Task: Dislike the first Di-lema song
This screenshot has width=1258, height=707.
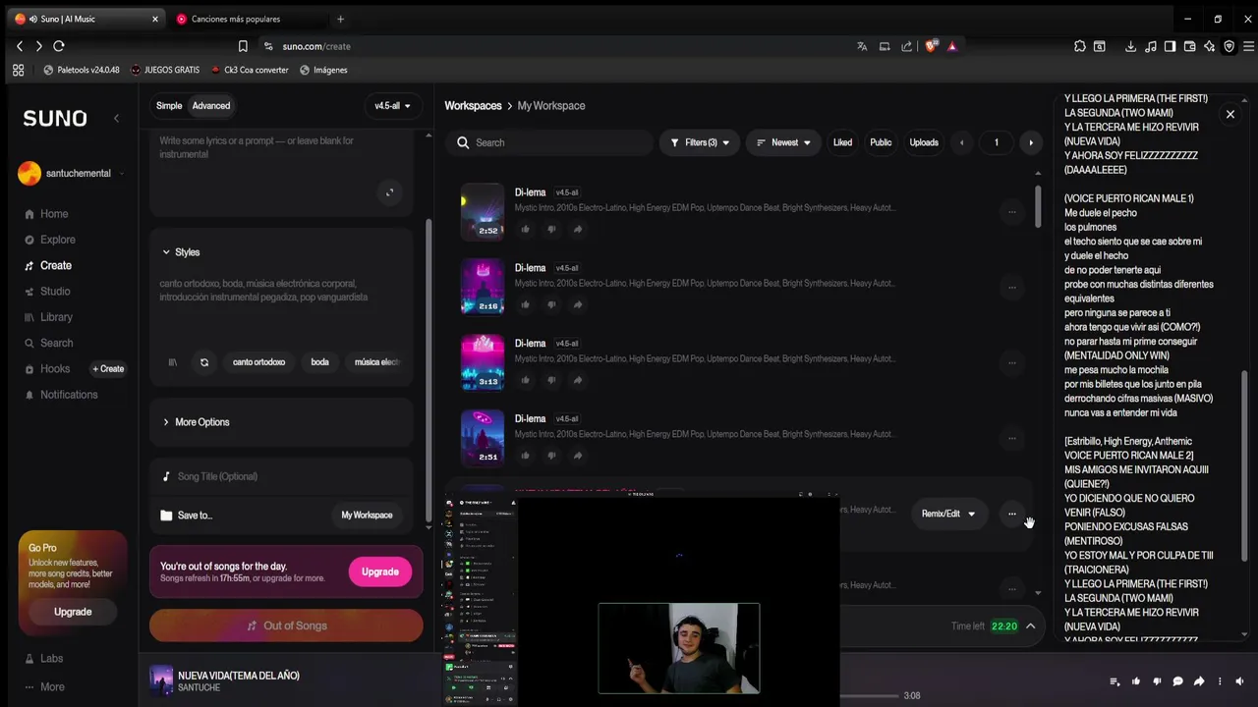Action: [551, 229]
